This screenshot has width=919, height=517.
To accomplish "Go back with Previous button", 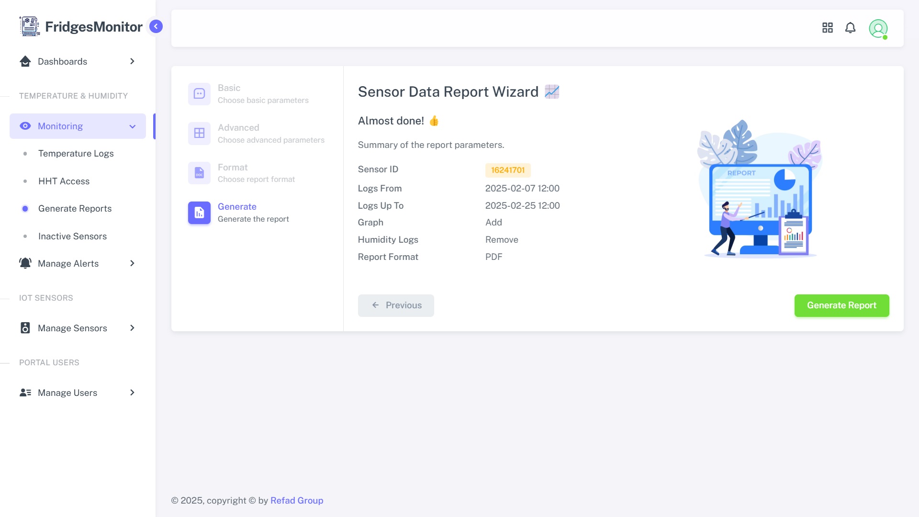I will click(x=396, y=305).
